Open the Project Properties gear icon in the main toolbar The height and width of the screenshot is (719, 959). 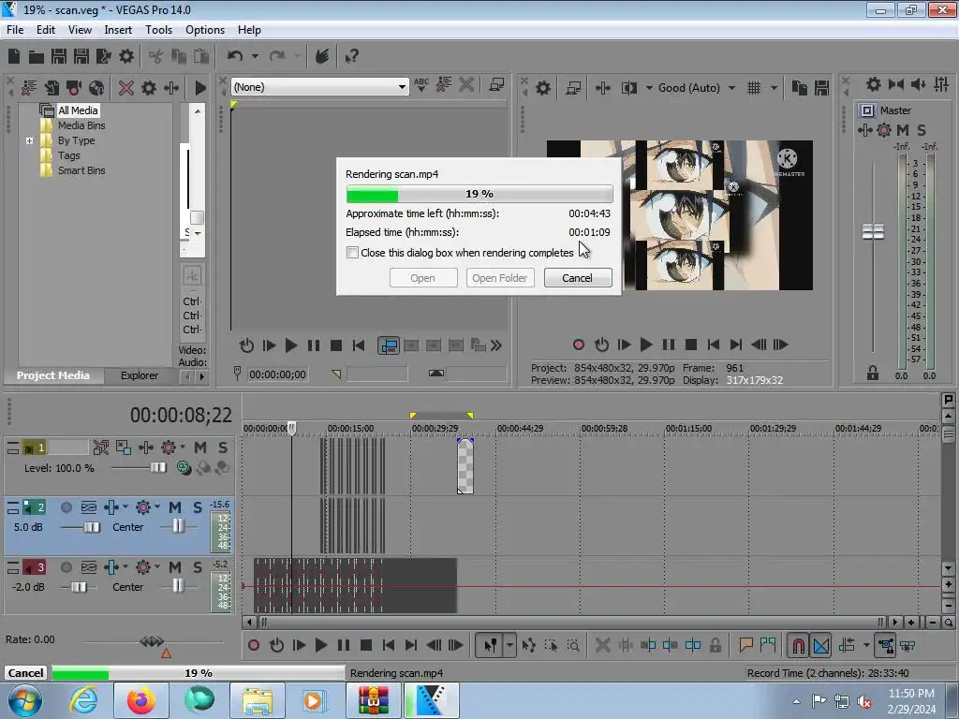click(126, 56)
